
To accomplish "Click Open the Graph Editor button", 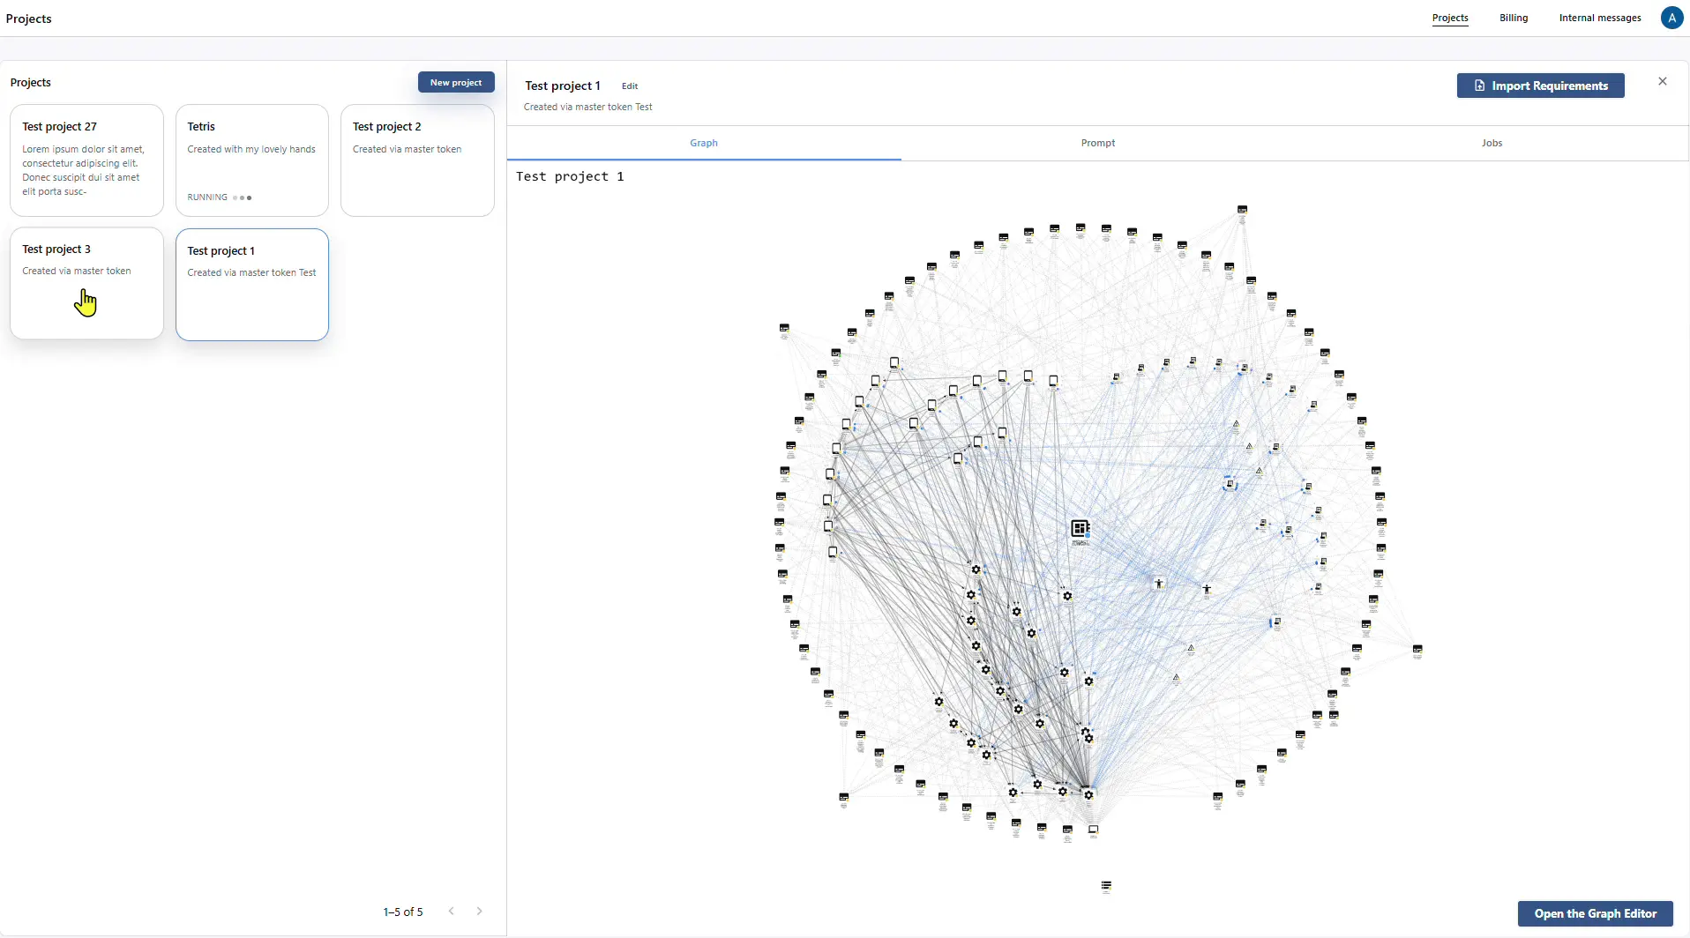I will tap(1595, 913).
